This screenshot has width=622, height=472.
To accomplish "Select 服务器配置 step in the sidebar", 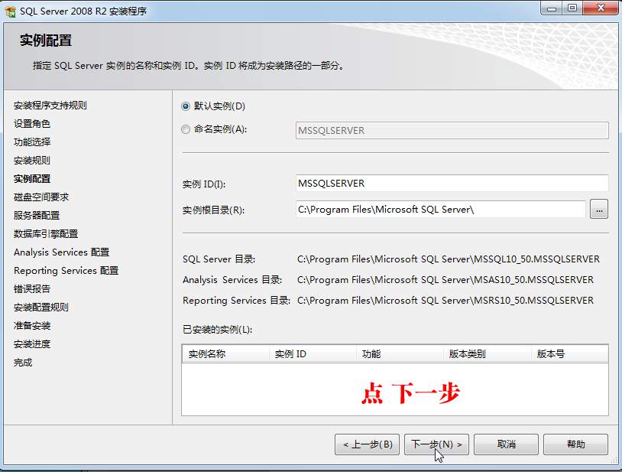I will tap(37, 216).
